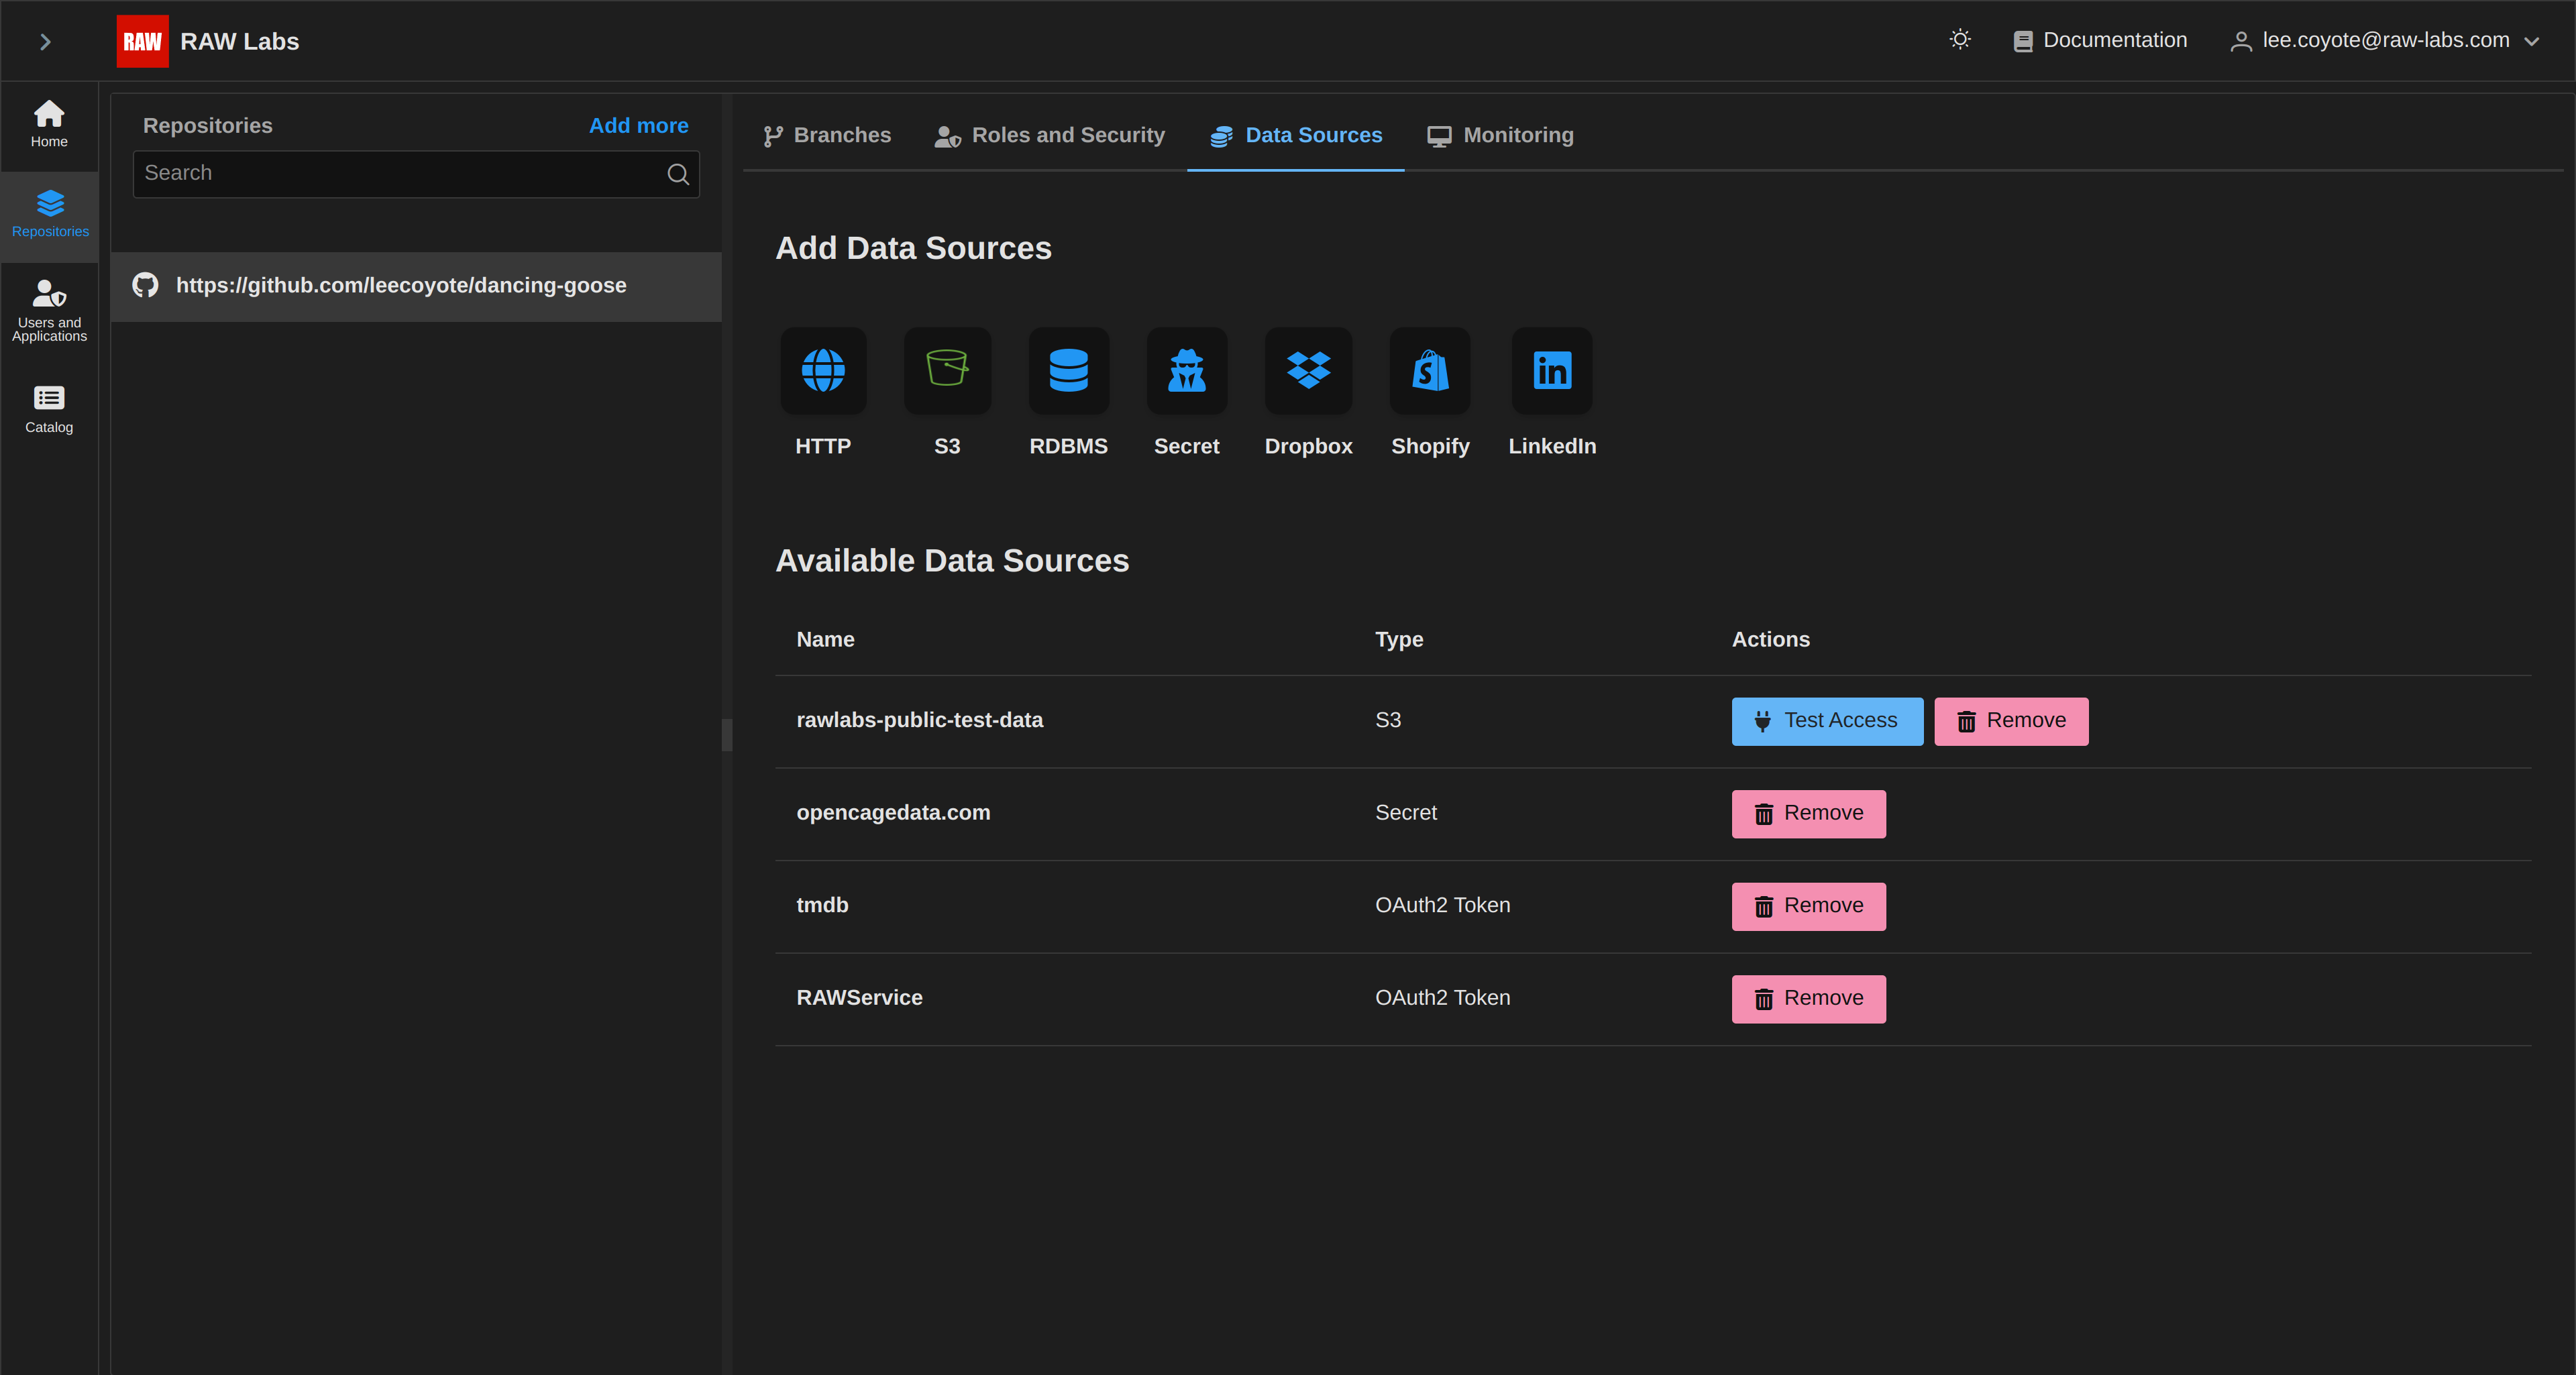The width and height of the screenshot is (2576, 1375).
Task: Open the Documentation link
Action: click(x=2100, y=40)
